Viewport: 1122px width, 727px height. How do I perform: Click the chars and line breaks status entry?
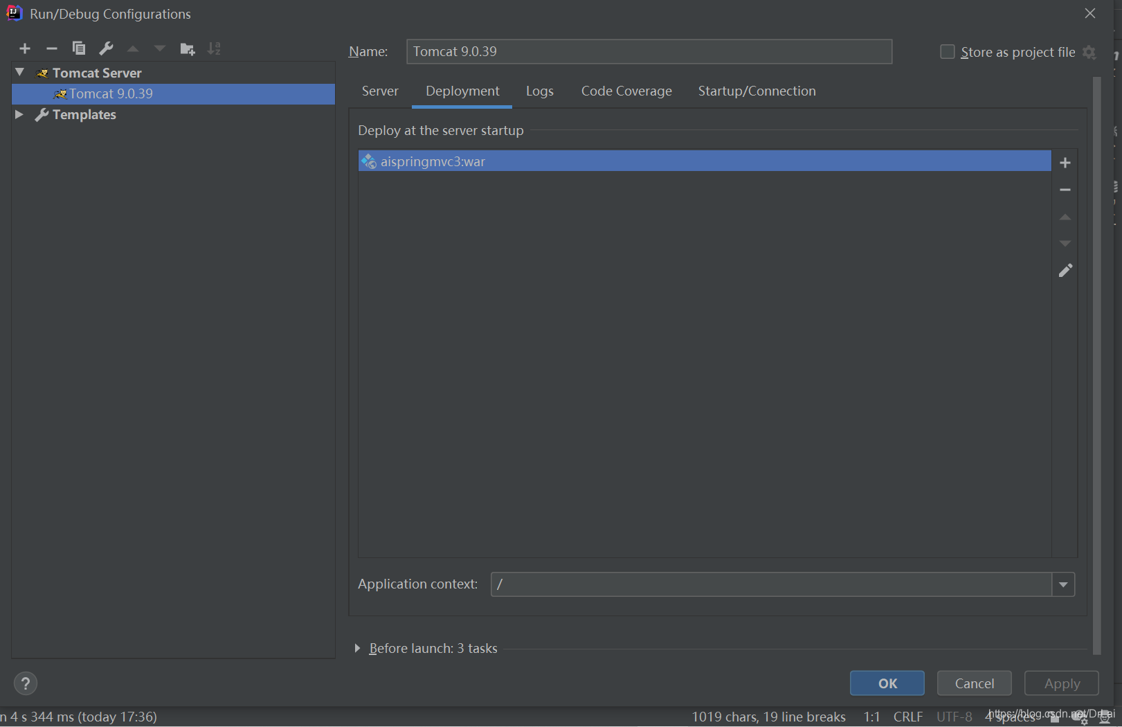769,717
